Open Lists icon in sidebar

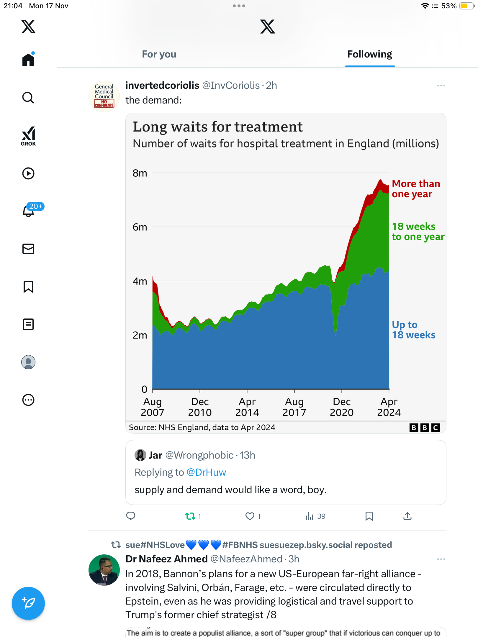[28, 324]
